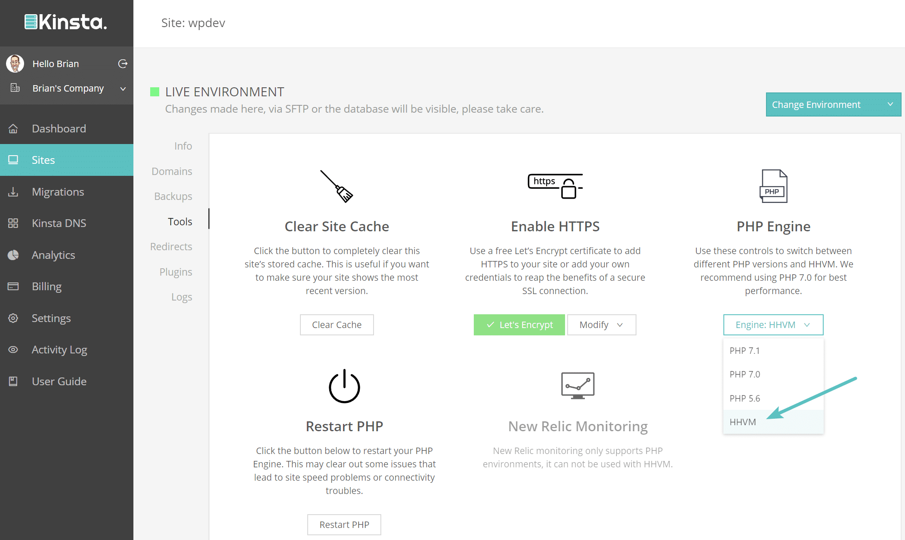Select PHP 7.1 from engine list
This screenshot has height=540, width=905.
(773, 350)
